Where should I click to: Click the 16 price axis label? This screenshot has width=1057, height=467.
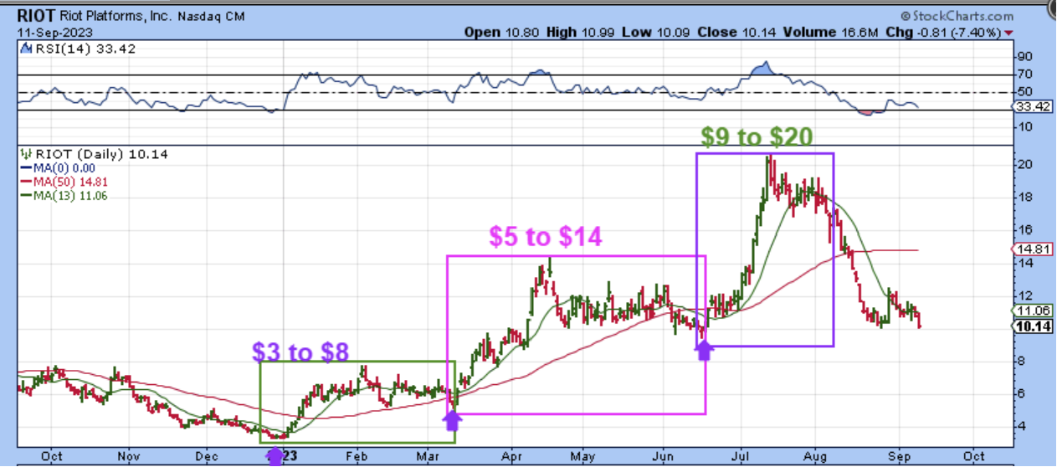click(x=1024, y=229)
